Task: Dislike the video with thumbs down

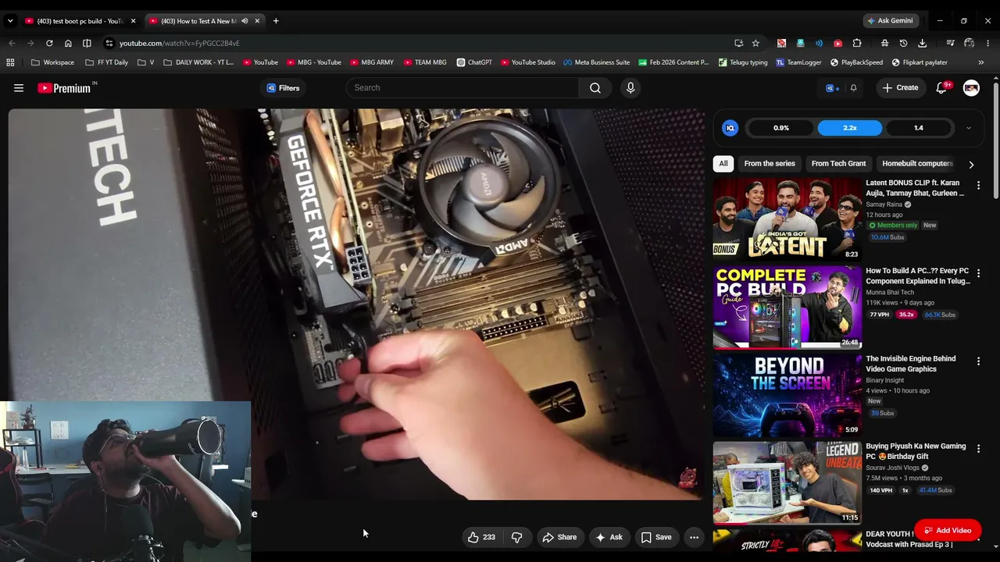Action: tap(516, 537)
